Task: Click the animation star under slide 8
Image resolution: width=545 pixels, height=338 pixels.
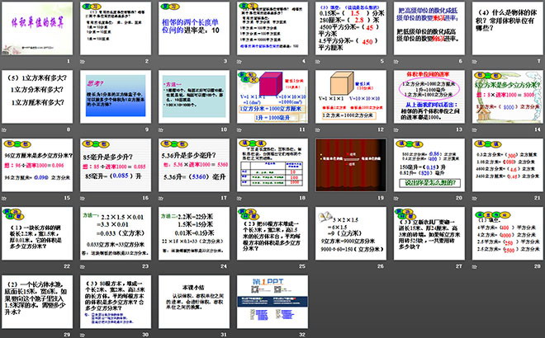Action: coord(4,129)
